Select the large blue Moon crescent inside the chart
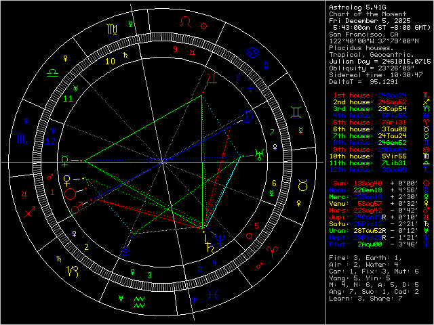 (248, 116)
